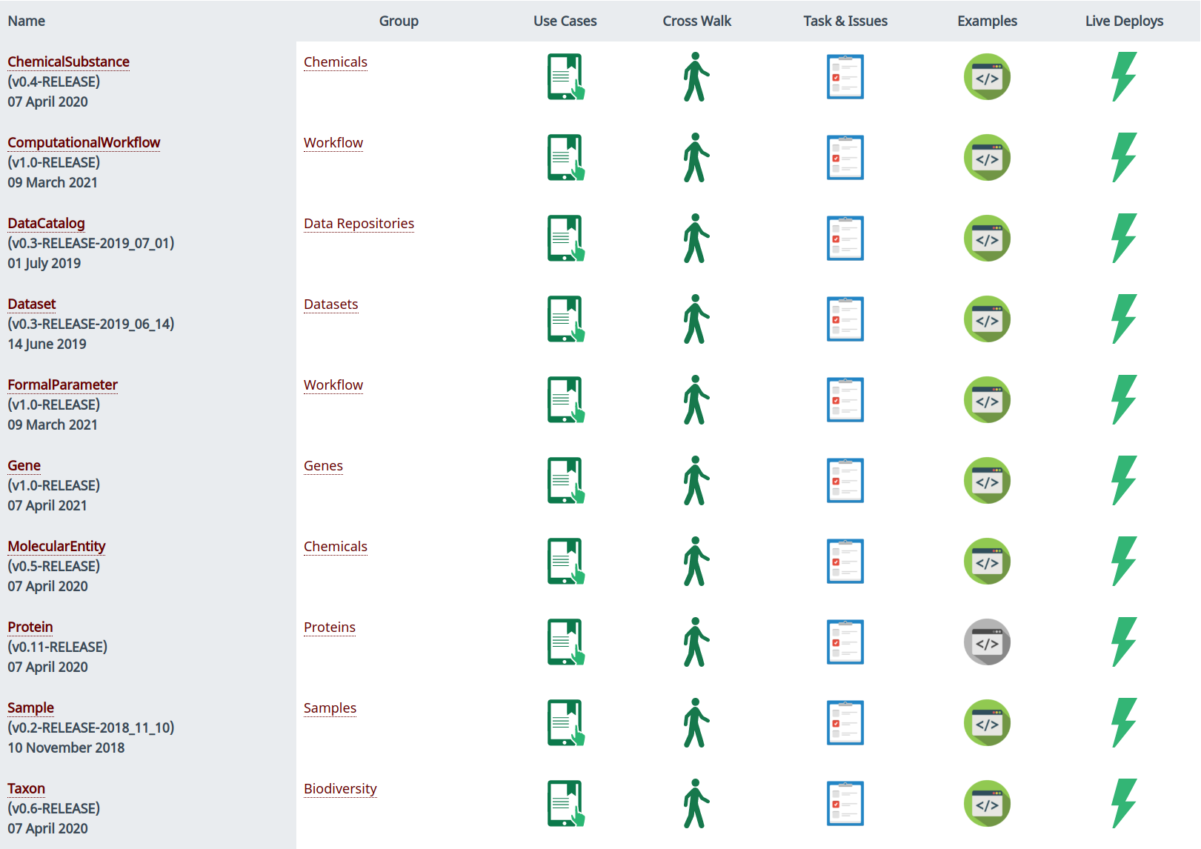Viewport: 1201px width, 849px height.
Task: Open Use Cases icon for ComputationalWorkflow
Action: click(x=566, y=157)
